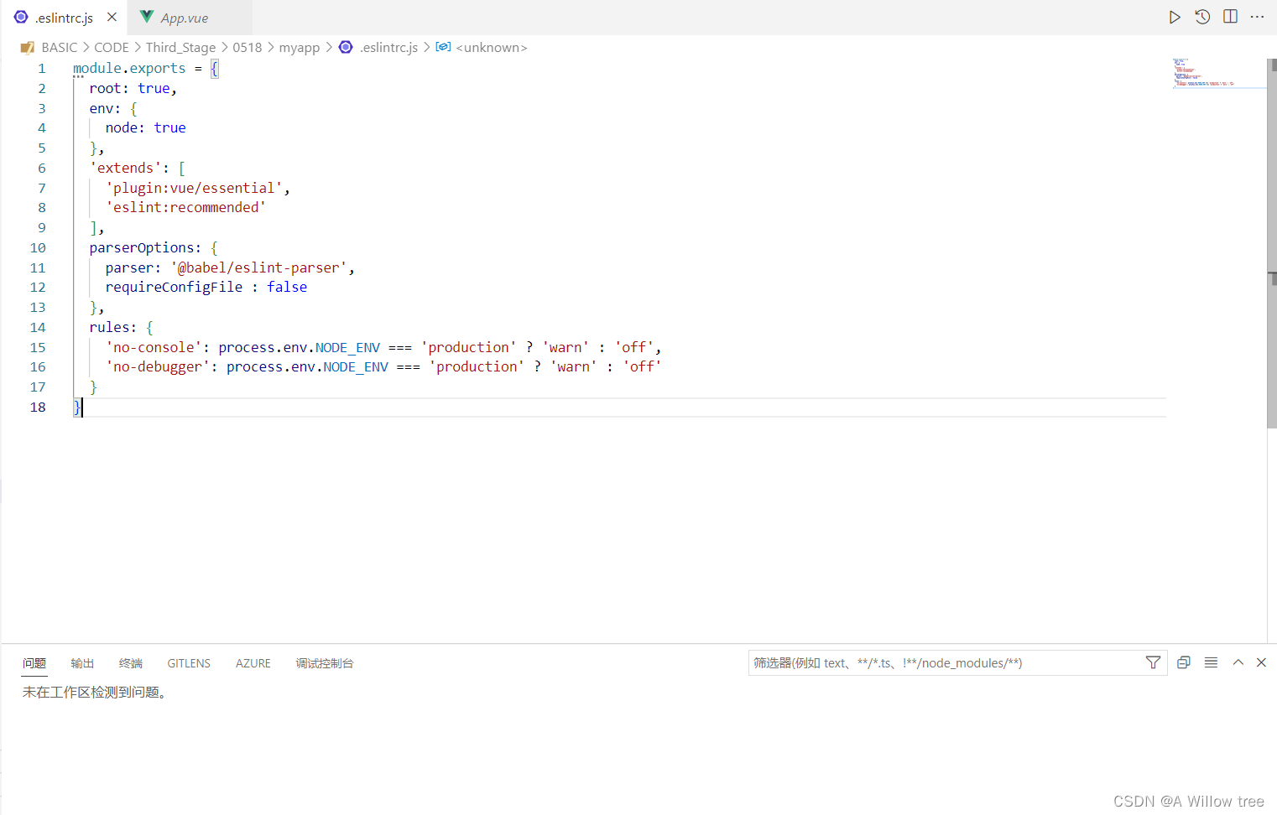Maximize the panel with the chevron
The height and width of the screenshot is (815, 1277).
pyautogui.click(x=1238, y=662)
